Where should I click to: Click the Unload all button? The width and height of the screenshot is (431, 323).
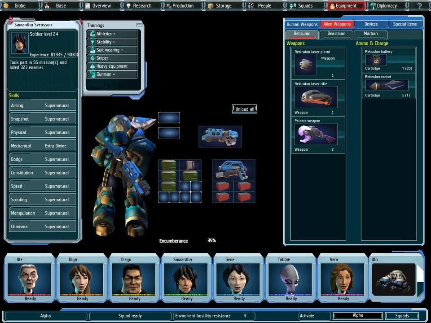244,109
